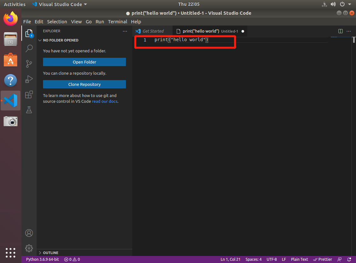Open the system menu dropdown arrow

(350, 4)
